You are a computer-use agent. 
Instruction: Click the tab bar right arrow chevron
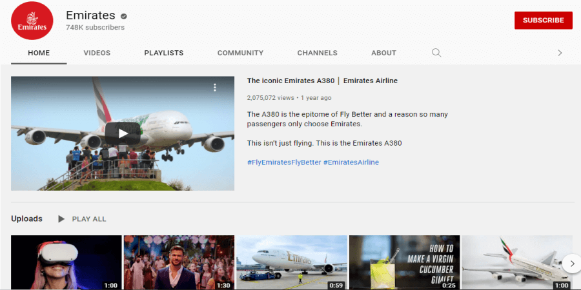coord(560,53)
